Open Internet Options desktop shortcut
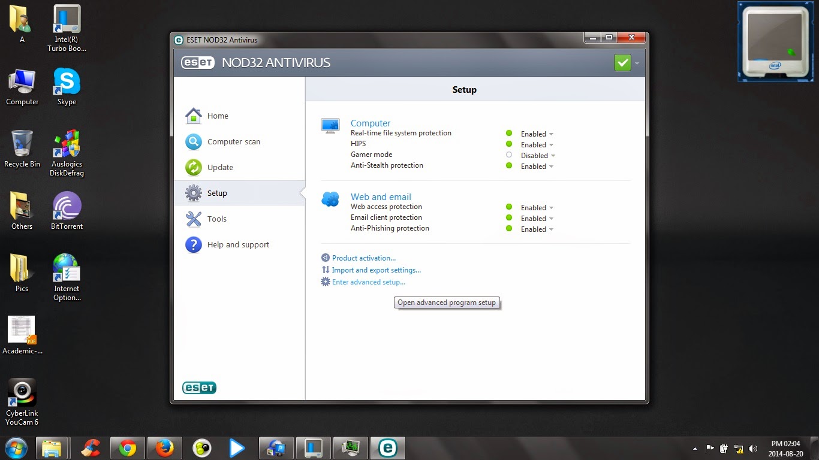 tap(67, 278)
